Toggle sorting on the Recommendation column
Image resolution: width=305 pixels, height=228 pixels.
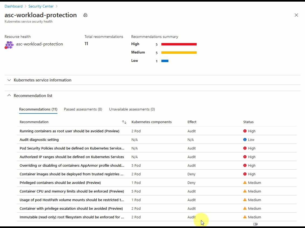124,122
